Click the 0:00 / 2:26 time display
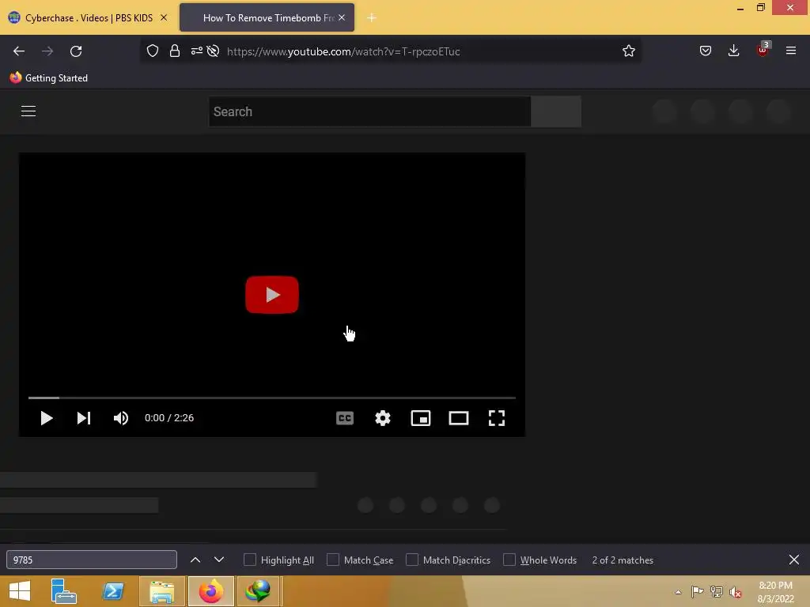Image resolution: width=810 pixels, height=607 pixels. pos(169,418)
